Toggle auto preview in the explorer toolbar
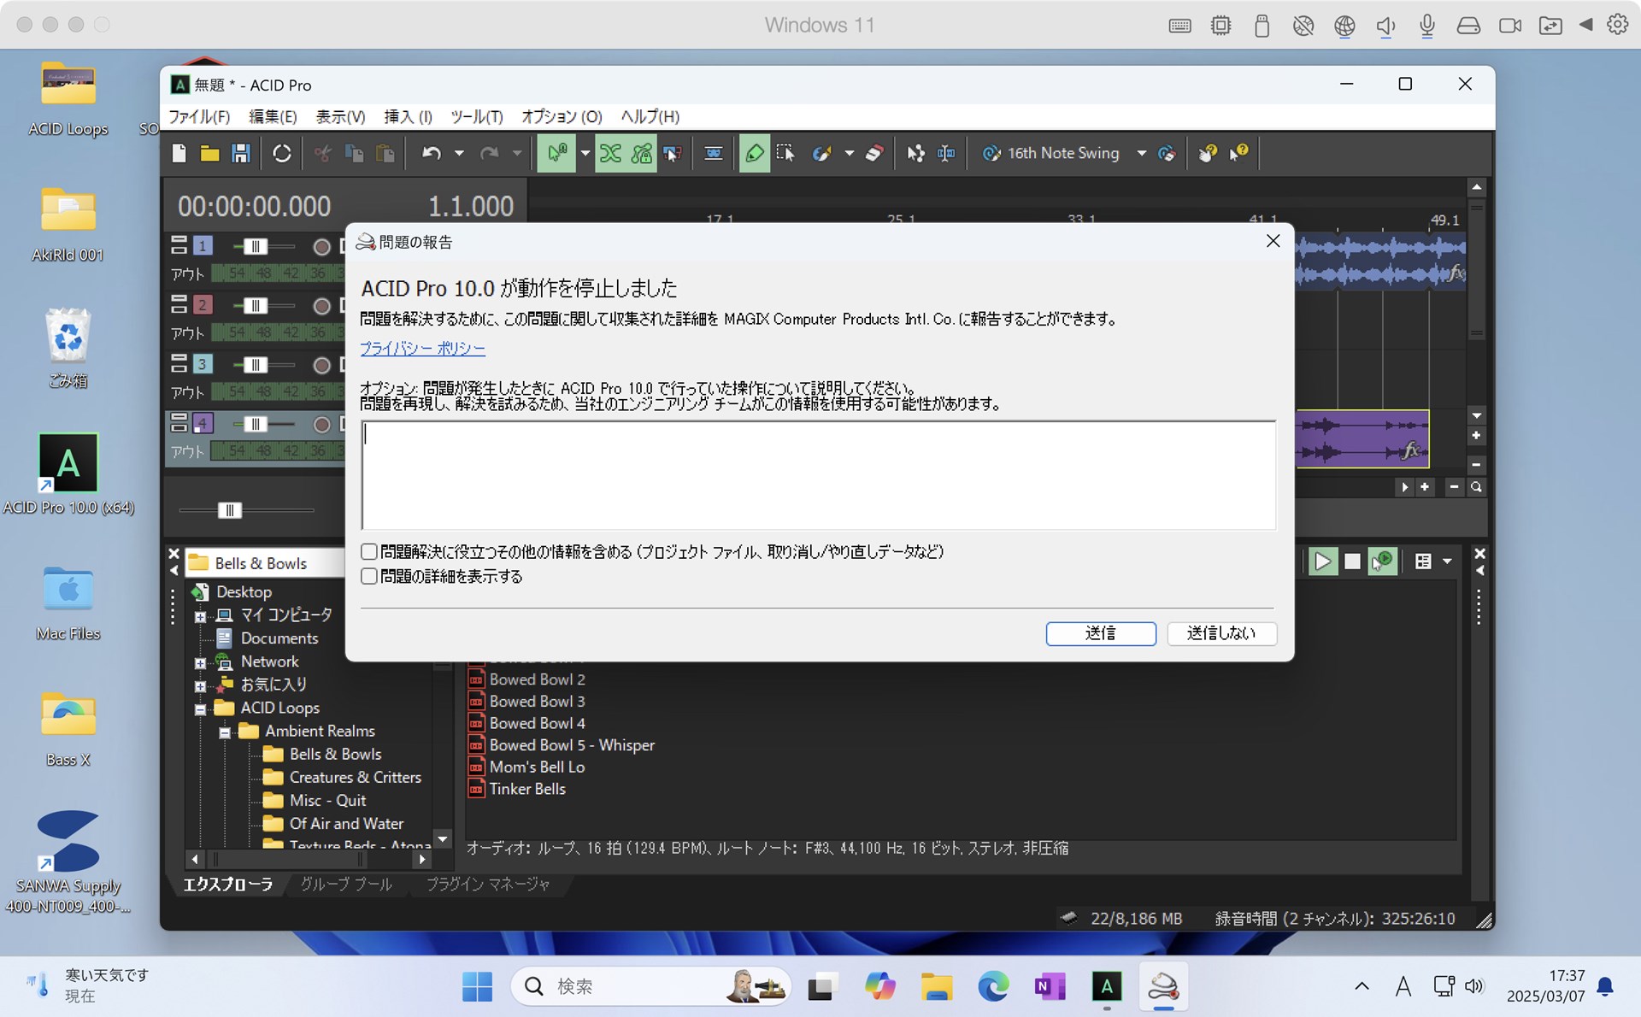Viewport: 1641px width, 1017px height. click(x=1382, y=561)
